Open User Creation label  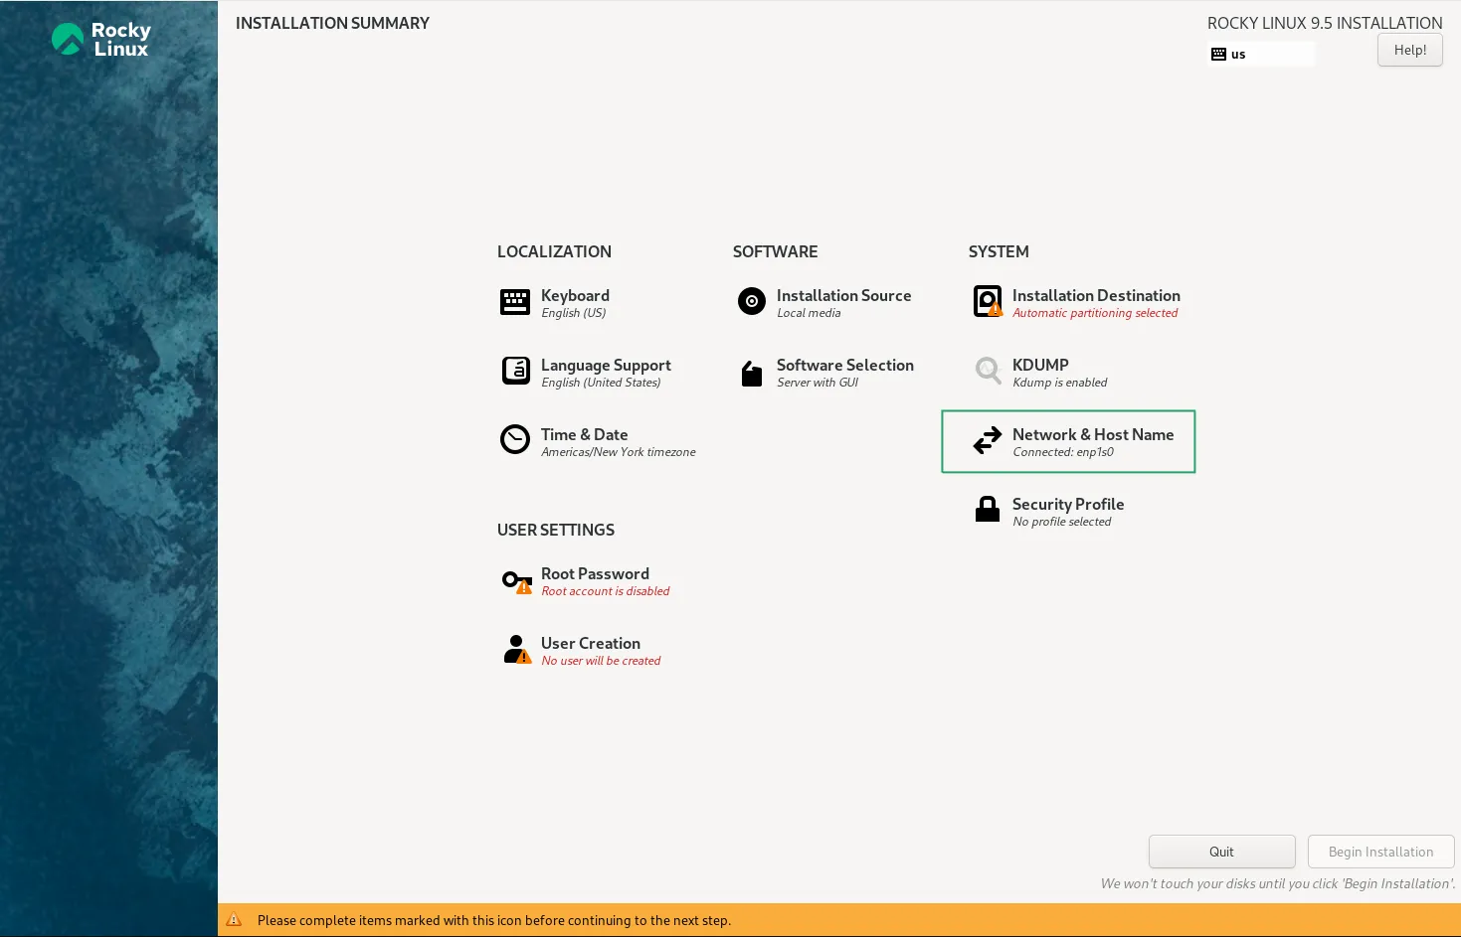[x=591, y=643]
